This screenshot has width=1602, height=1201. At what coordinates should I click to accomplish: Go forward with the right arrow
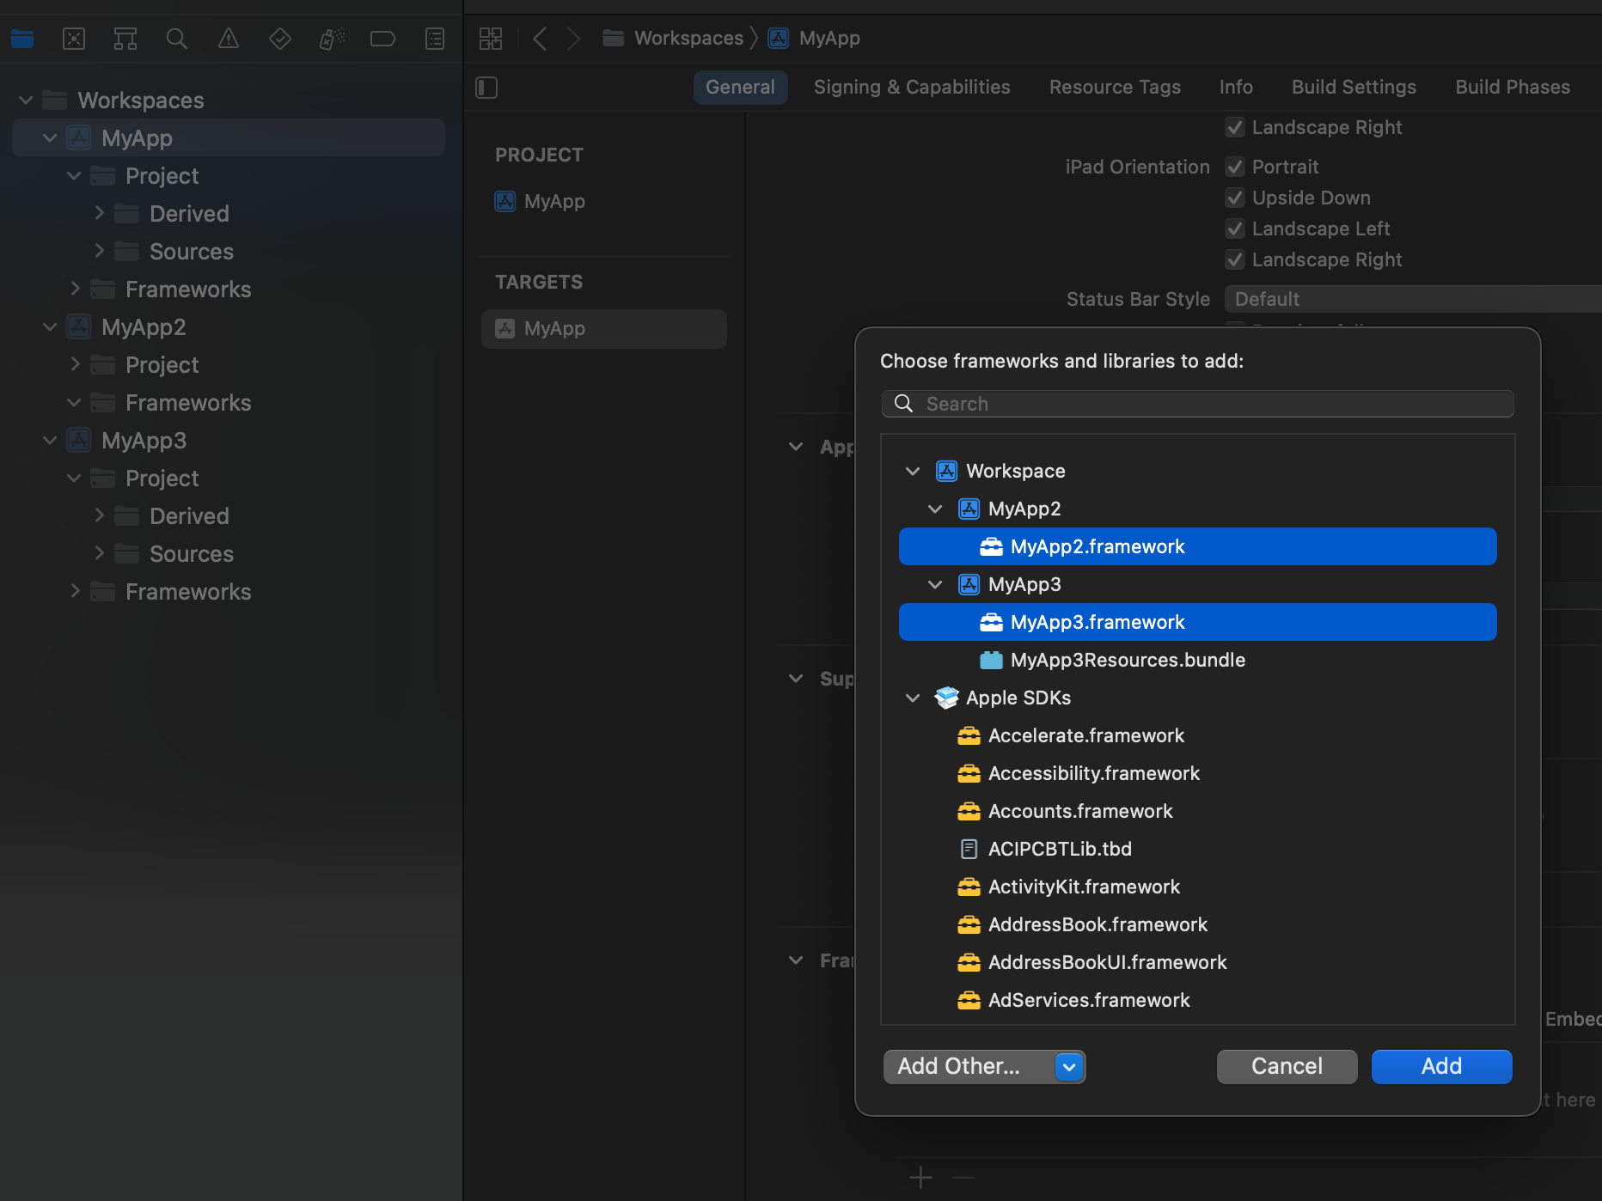pyautogui.click(x=574, y=39)
